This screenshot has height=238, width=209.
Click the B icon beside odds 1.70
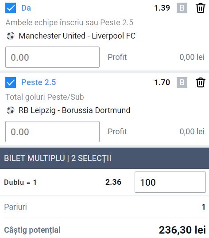tap(182, 82)
